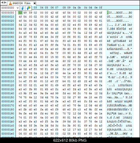Click row offset 00000070
This screenshot has height=143, width=140.
click(8, 41)
